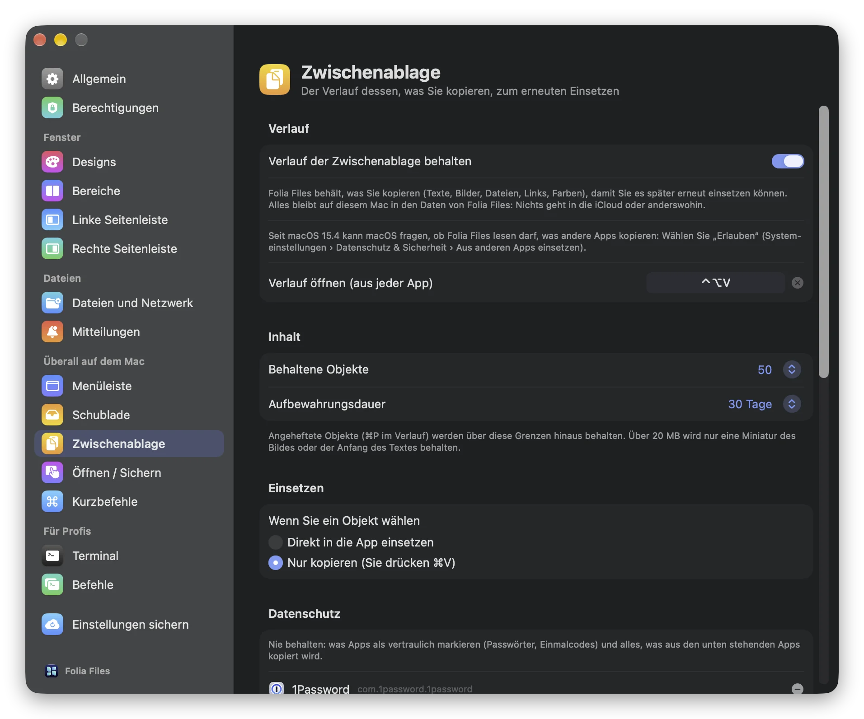864x719 pixels.
Task: Click the 1Password app icon
Action: pos(277,688)
